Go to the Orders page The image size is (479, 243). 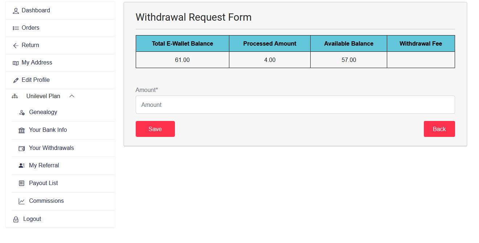click(30, 28)
